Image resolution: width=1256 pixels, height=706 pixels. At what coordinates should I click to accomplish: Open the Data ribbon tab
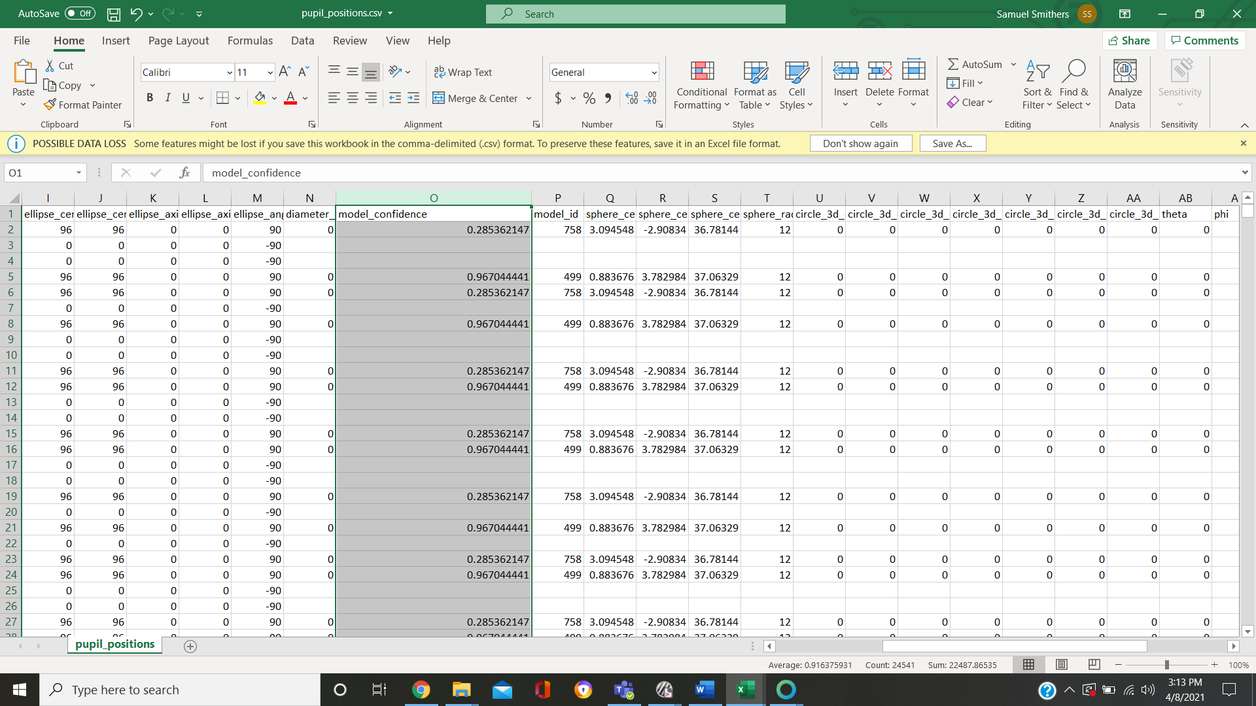[302, 41]
